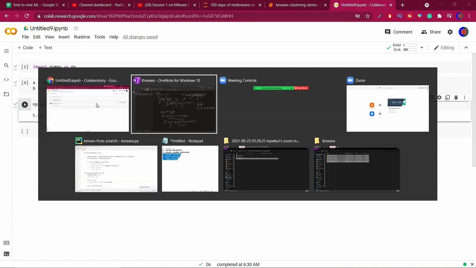Screen dimensions: 476x268
Task: Open Chrome media controls icon
Action: pos(450,16)
